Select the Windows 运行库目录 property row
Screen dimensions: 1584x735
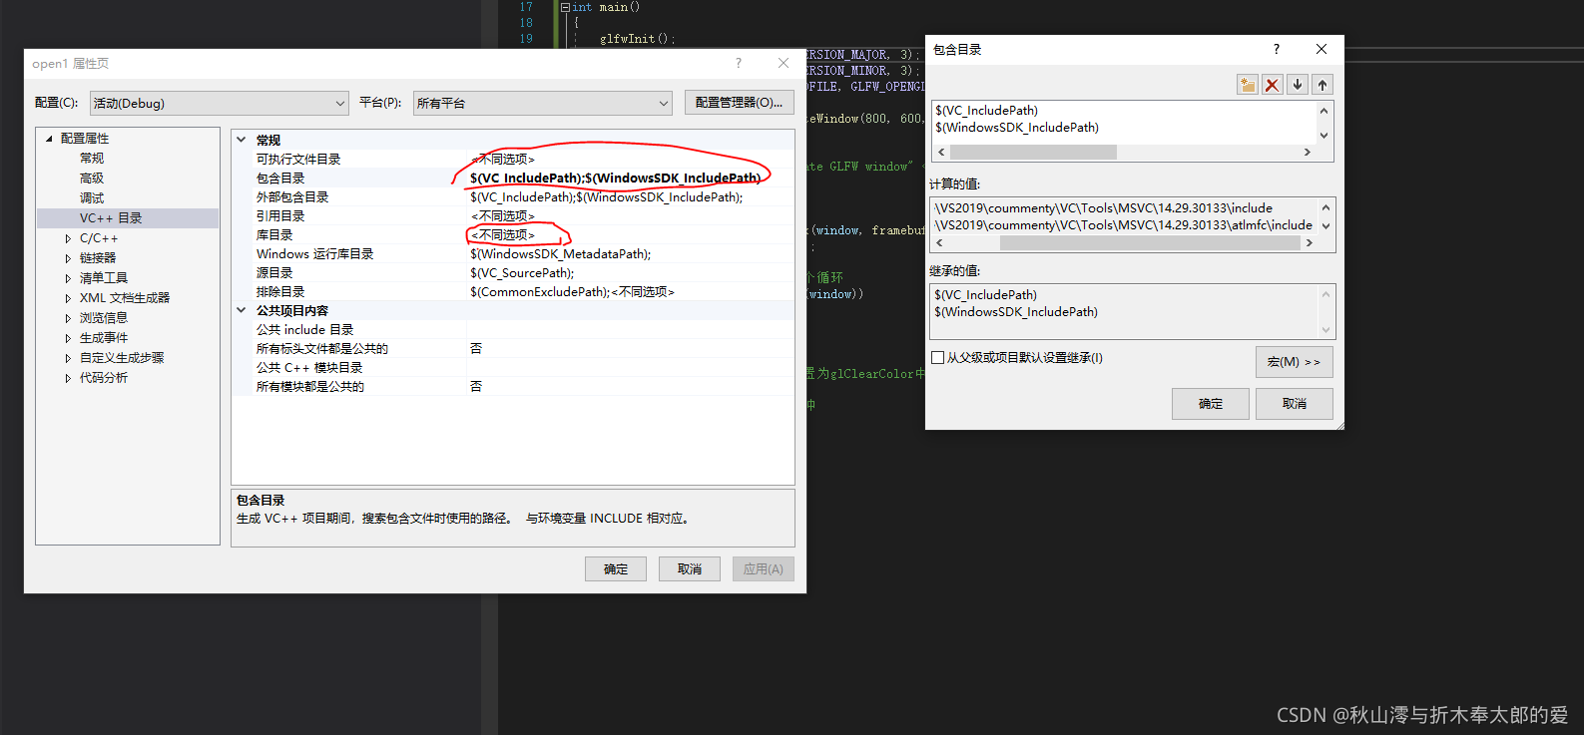coord(513,254)
